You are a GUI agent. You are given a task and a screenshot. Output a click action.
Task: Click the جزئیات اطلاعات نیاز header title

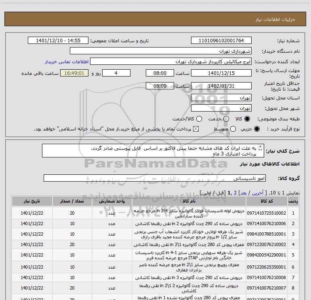point(275,19)
